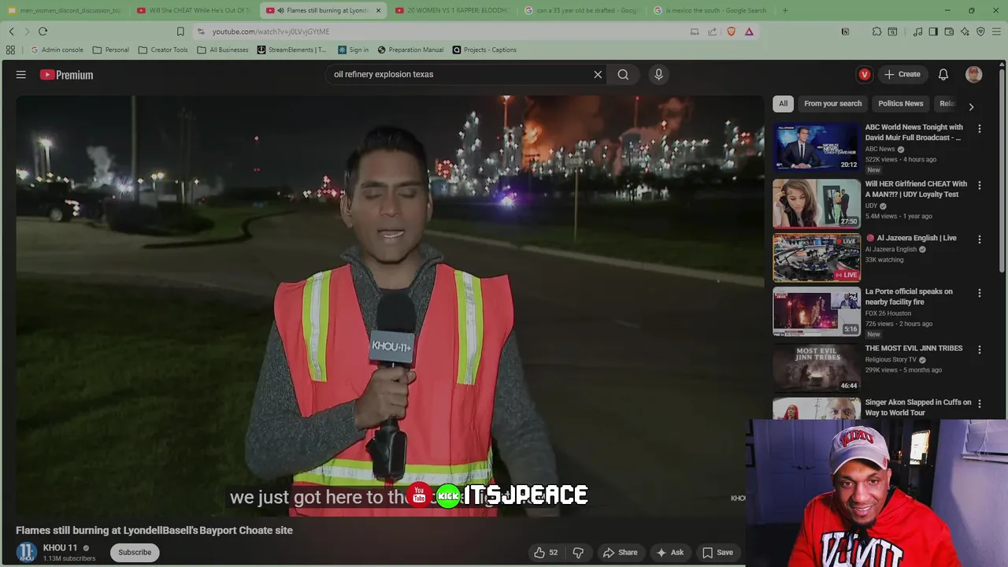Open the account avatar menu
Screen dimensions: 1008x567
click(974, 75)
